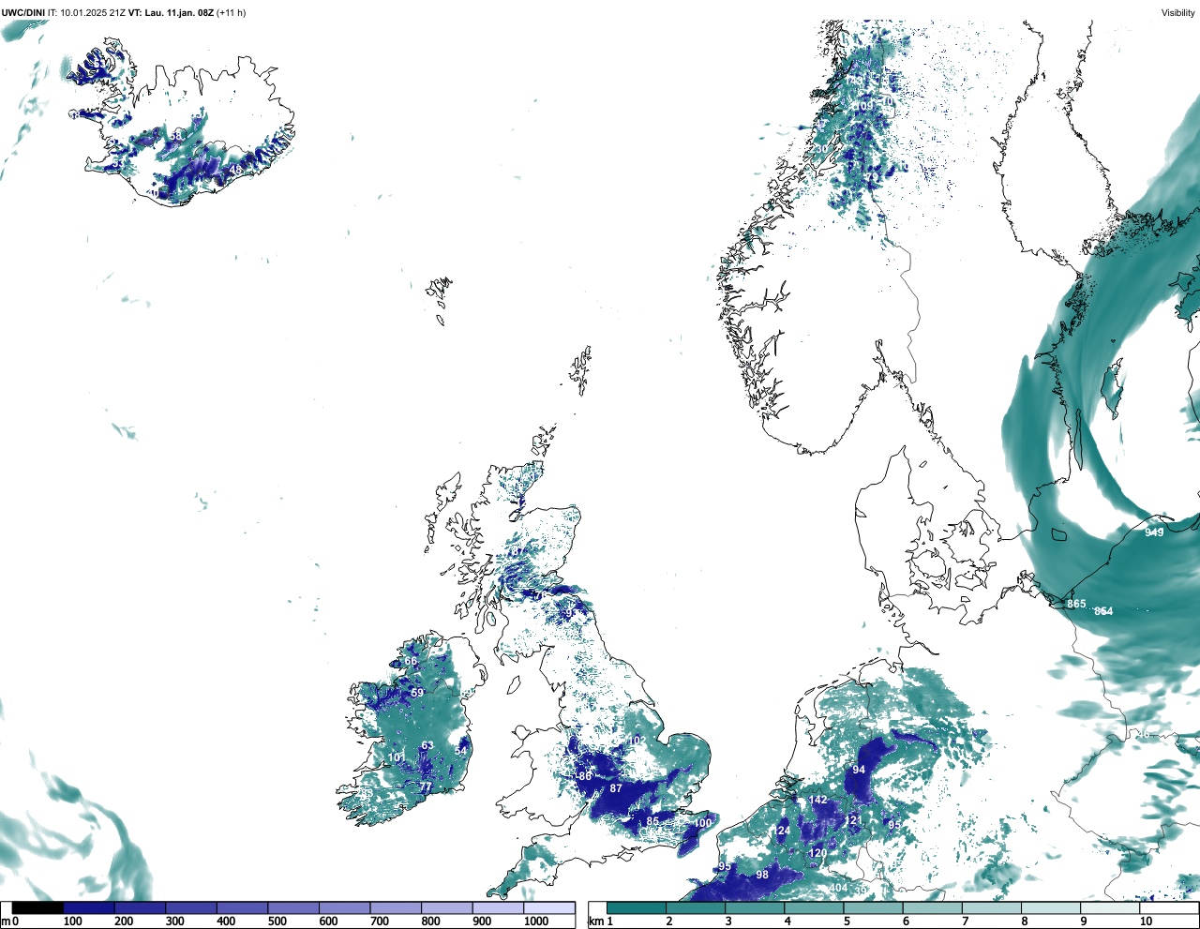This screenshot has height=929, width=1200.
Task: Select the 200–300 m legend swatch
Action: (140, 907)
